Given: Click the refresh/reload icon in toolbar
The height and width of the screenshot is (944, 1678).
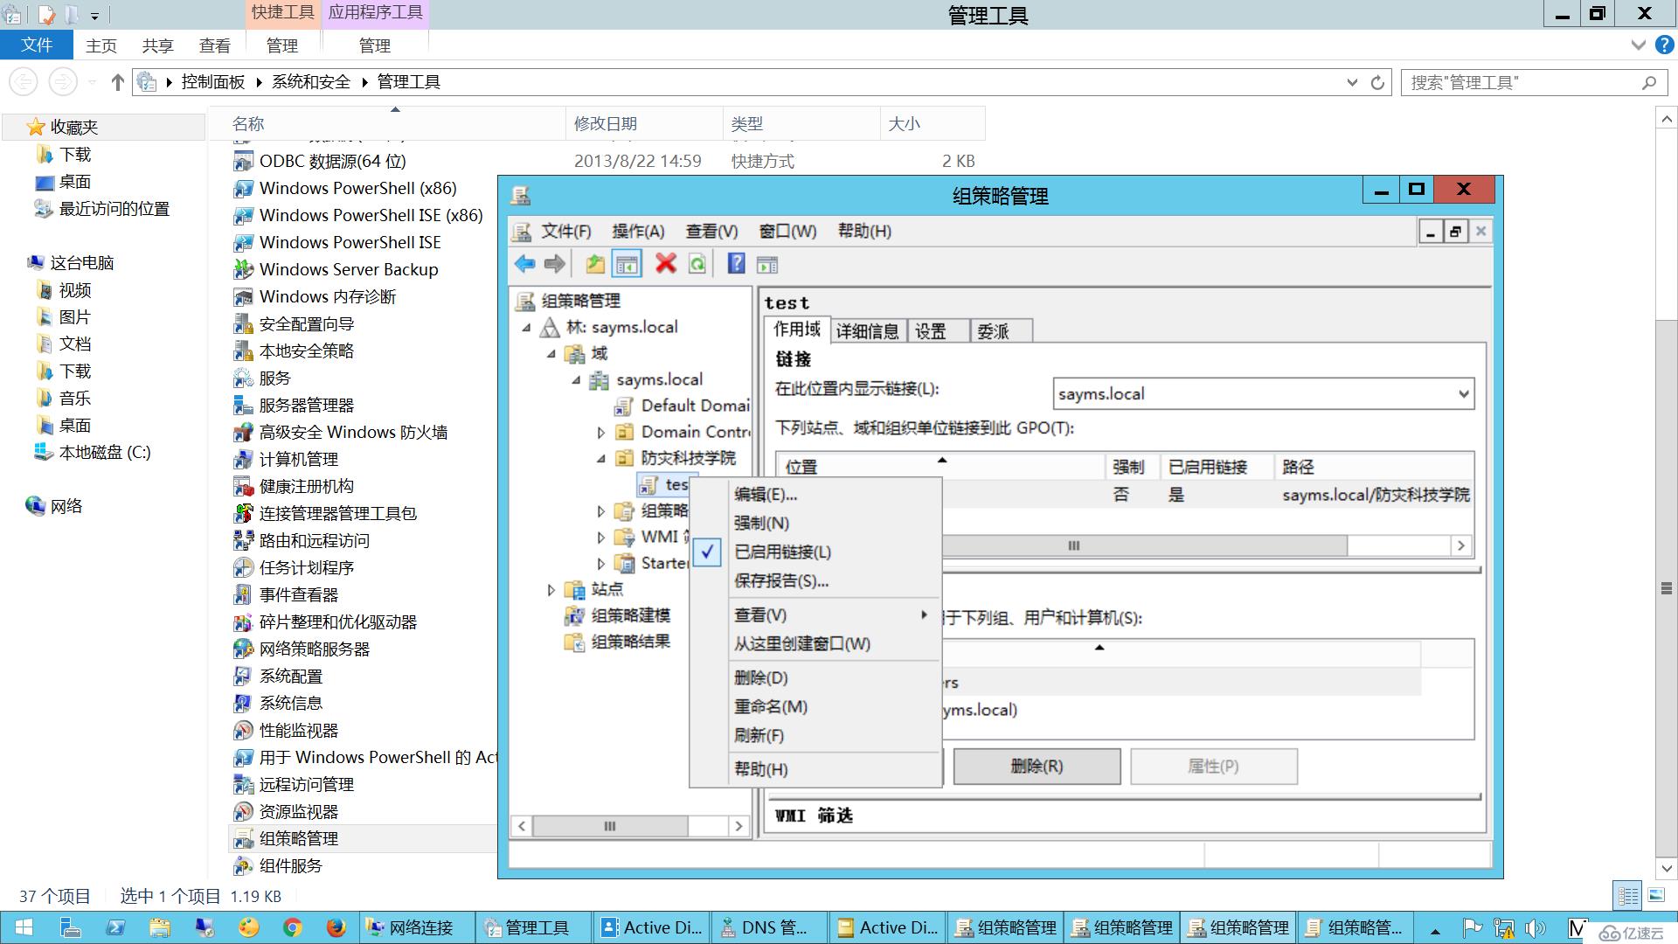Looking at the screenshot, I should tap(697, 267).
